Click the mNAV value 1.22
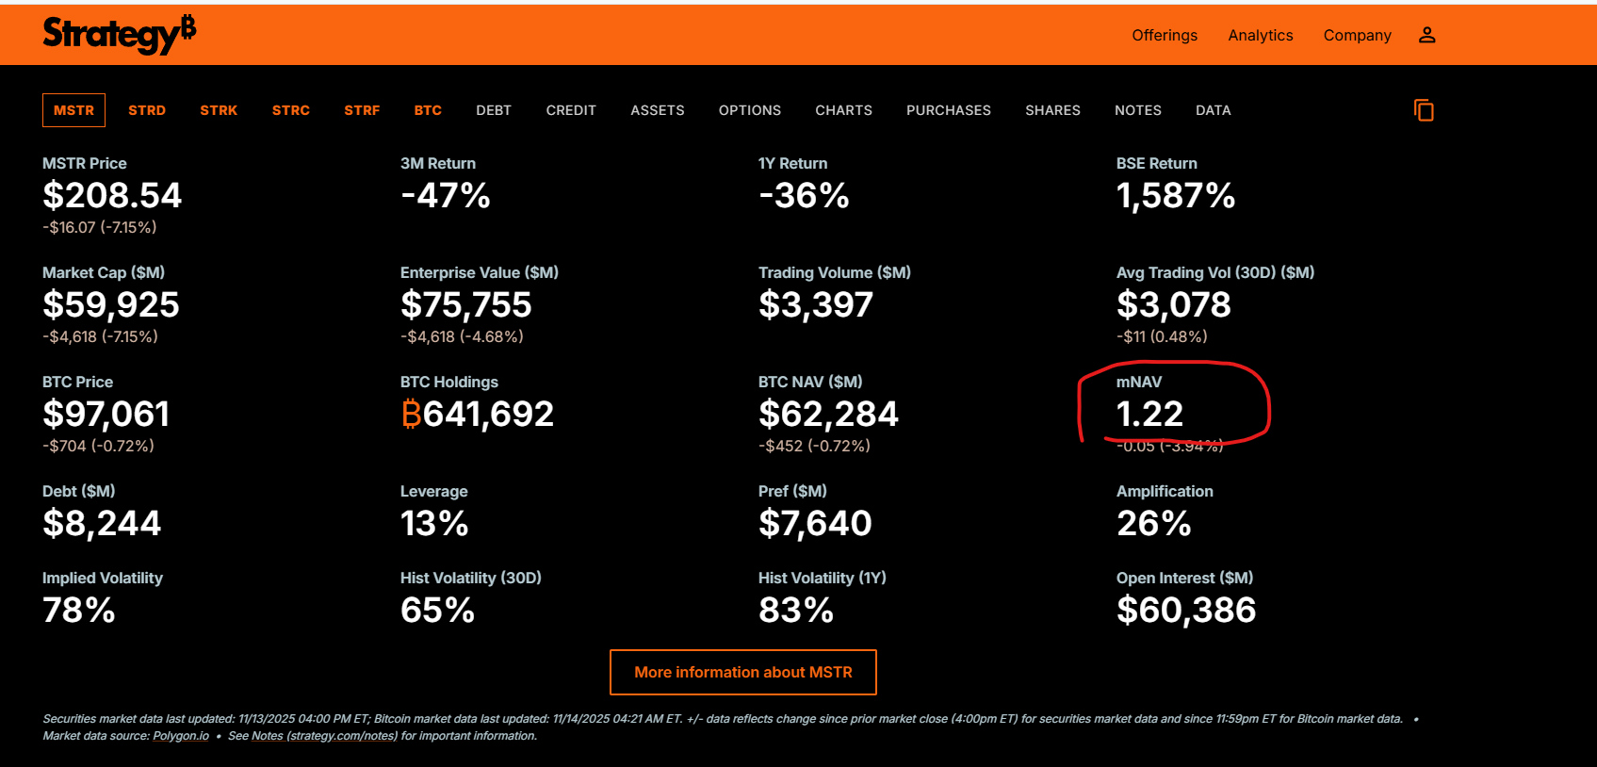The image size is (1597, 767). click(1149, 414)
